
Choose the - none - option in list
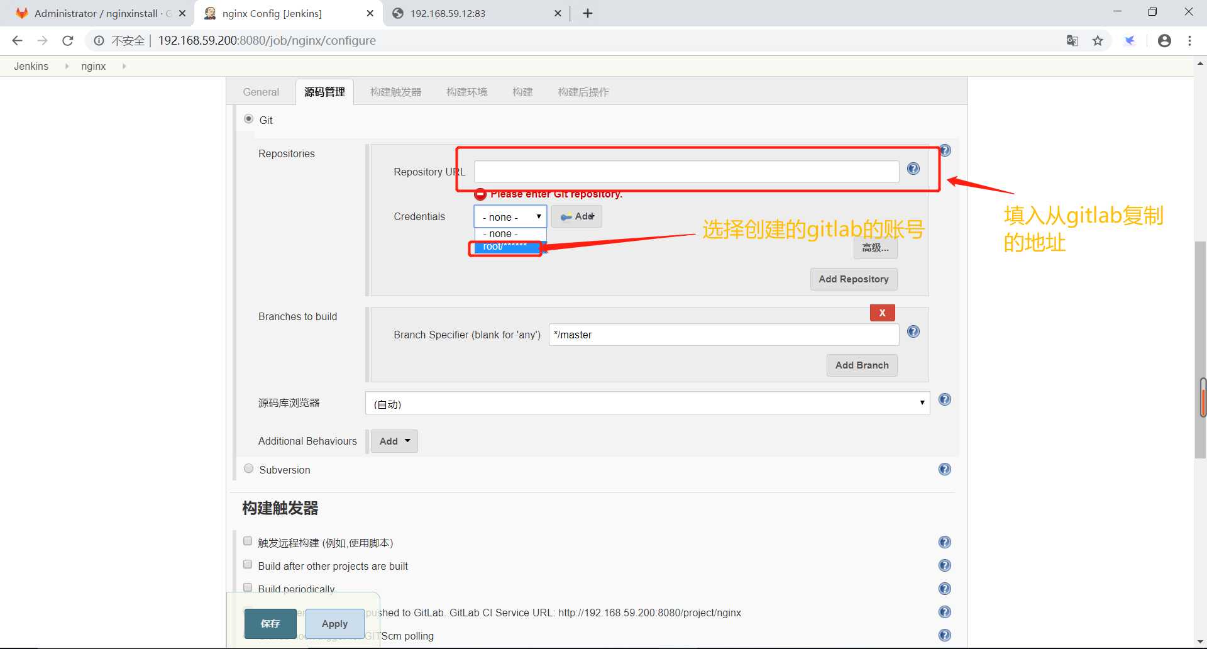point(510,234)
